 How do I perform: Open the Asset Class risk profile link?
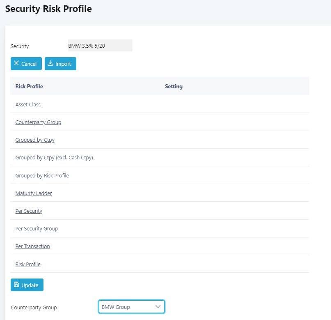(28, 105)
